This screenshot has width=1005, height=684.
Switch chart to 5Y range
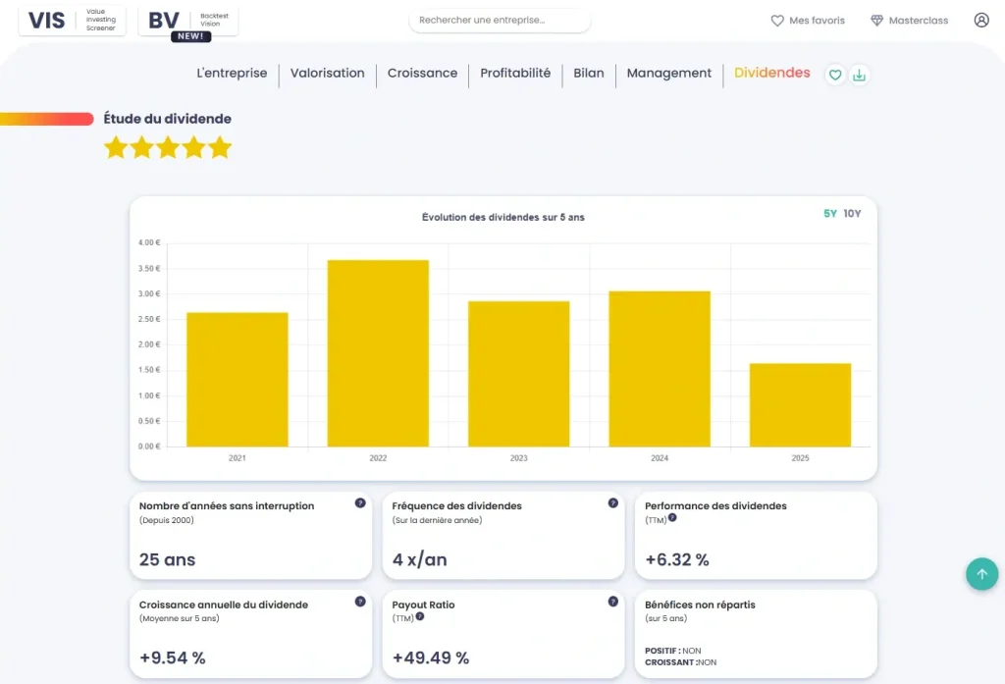830,214
